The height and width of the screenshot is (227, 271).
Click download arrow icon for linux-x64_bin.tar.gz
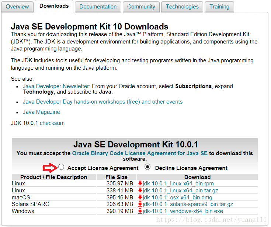click(x=140, y=191)
